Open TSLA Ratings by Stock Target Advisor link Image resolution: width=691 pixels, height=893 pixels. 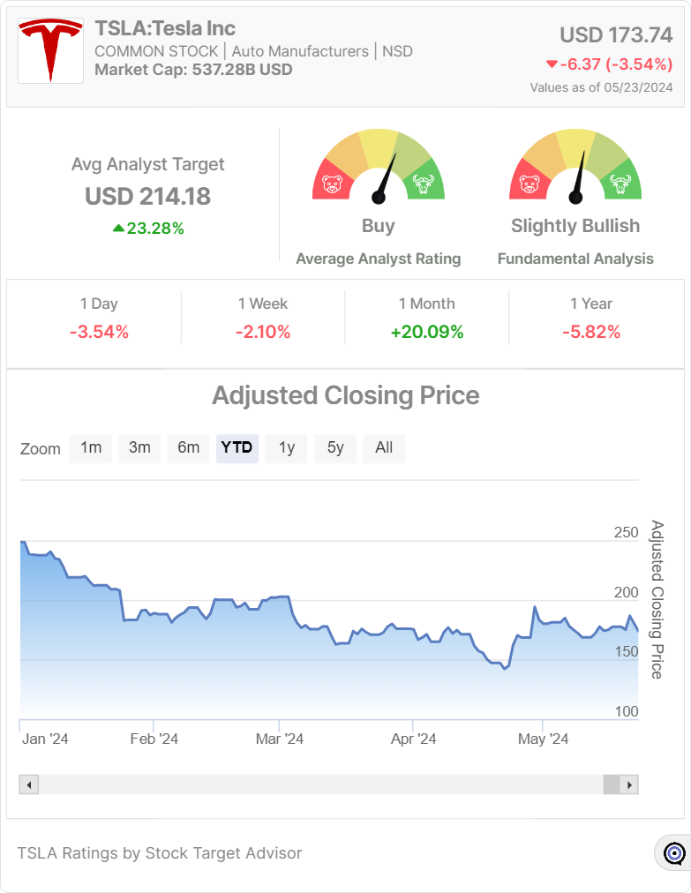click(160, 853)
